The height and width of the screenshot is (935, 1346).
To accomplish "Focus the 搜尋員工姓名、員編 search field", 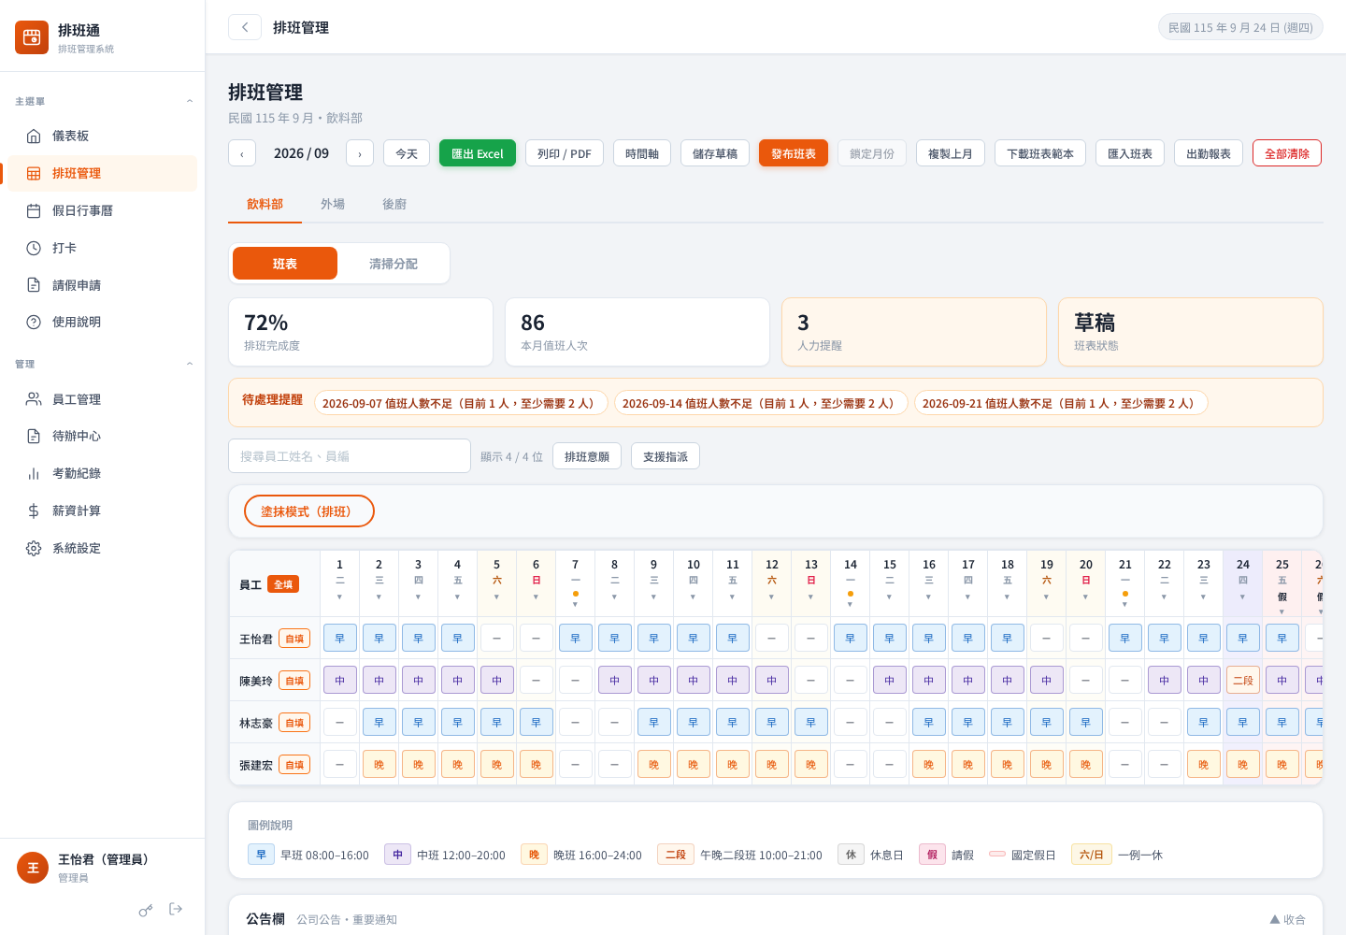I will (350, 456).
